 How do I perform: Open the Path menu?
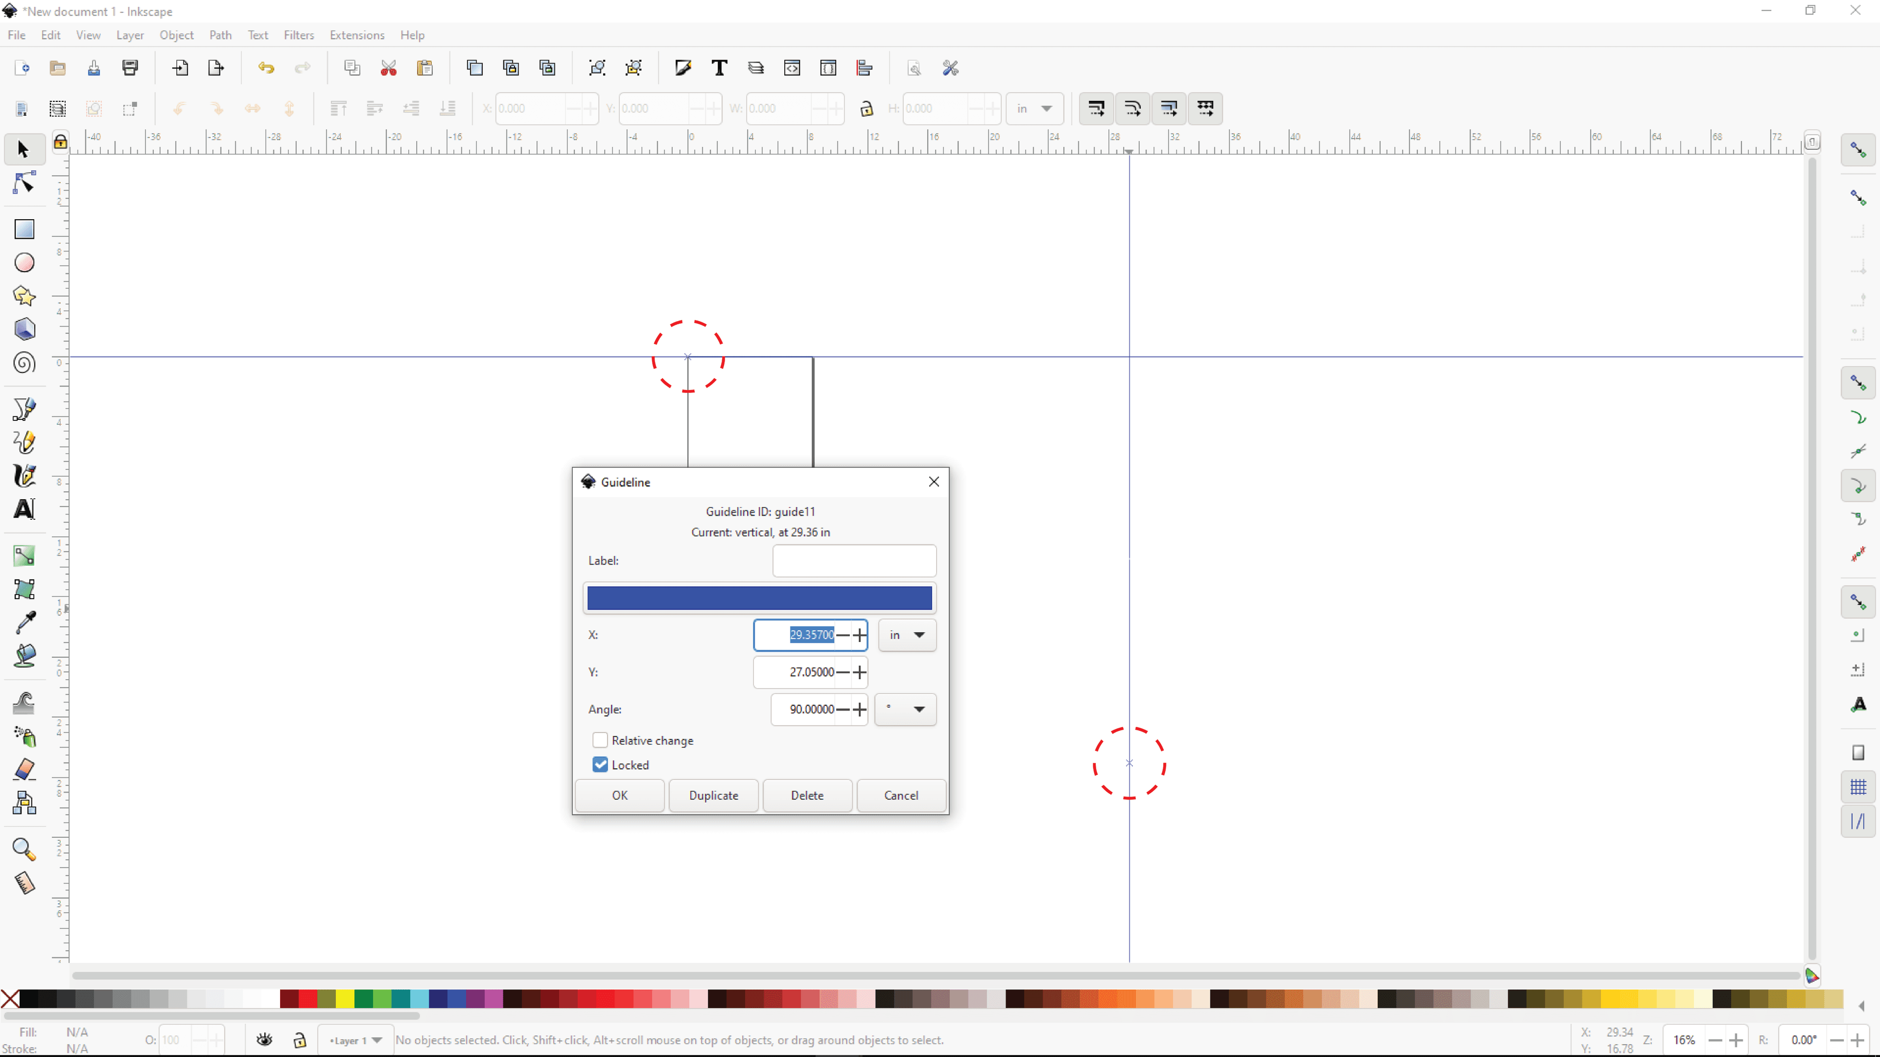point(220,34)
